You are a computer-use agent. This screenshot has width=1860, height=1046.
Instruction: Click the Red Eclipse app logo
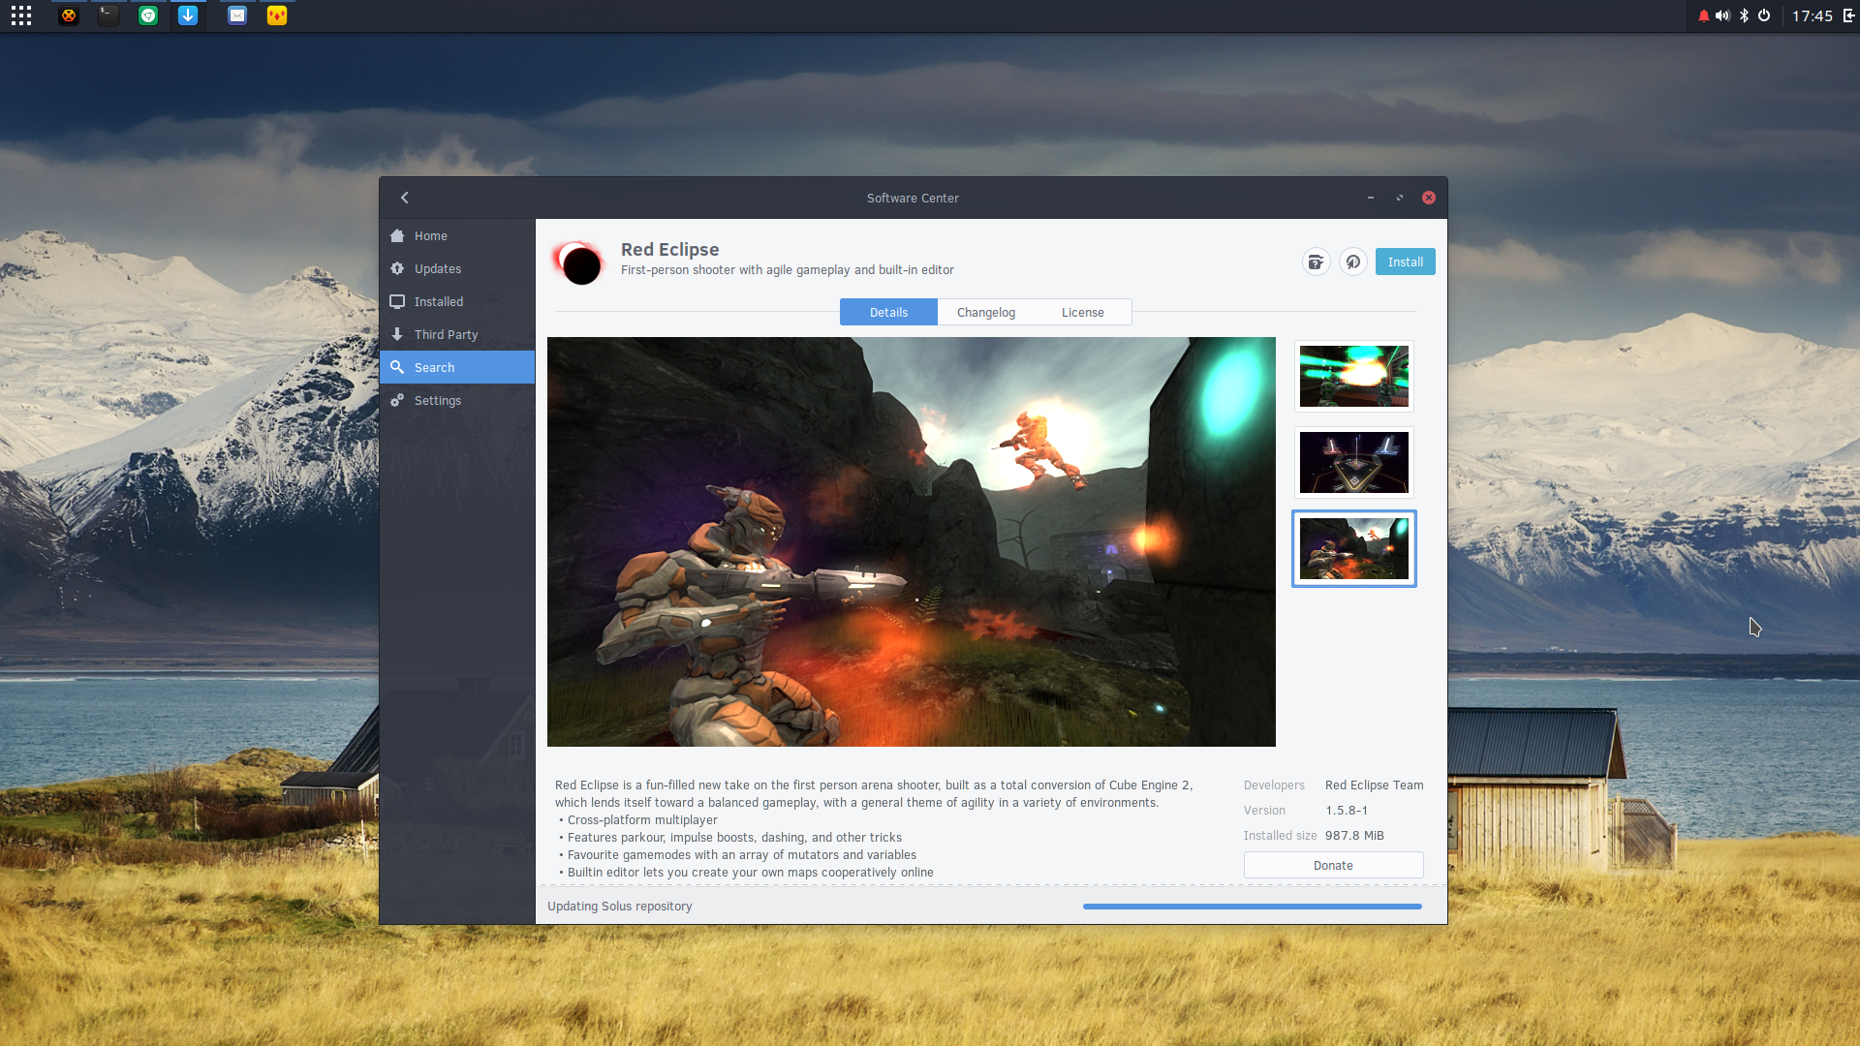579,262
